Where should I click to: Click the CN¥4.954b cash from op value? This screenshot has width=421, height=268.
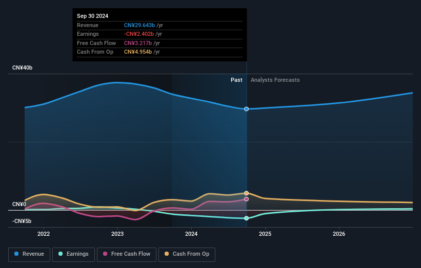click(138, 52)
